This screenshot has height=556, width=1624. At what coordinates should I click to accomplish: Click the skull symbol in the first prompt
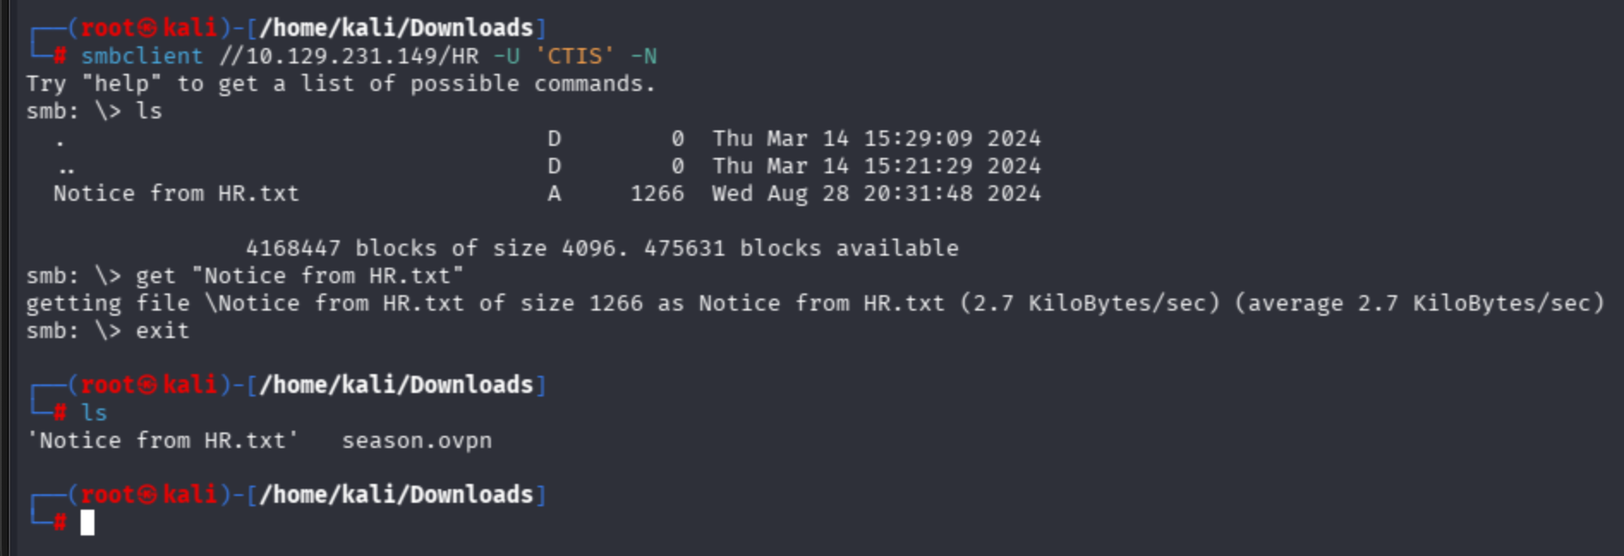[148, 28]
